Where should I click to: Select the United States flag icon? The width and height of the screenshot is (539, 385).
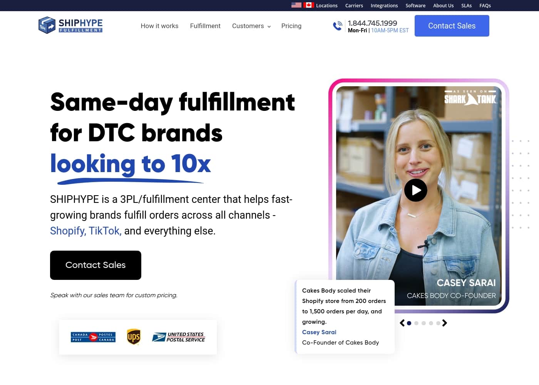296,5
